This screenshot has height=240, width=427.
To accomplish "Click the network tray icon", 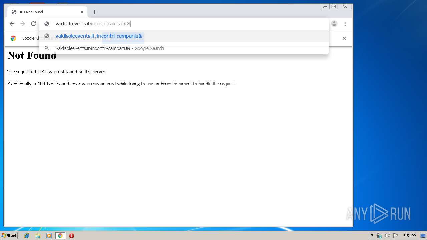I will click(379, 236).
